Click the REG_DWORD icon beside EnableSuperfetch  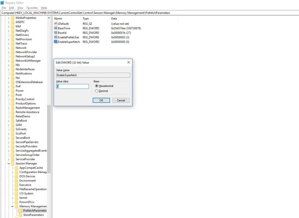click(55, 42)
